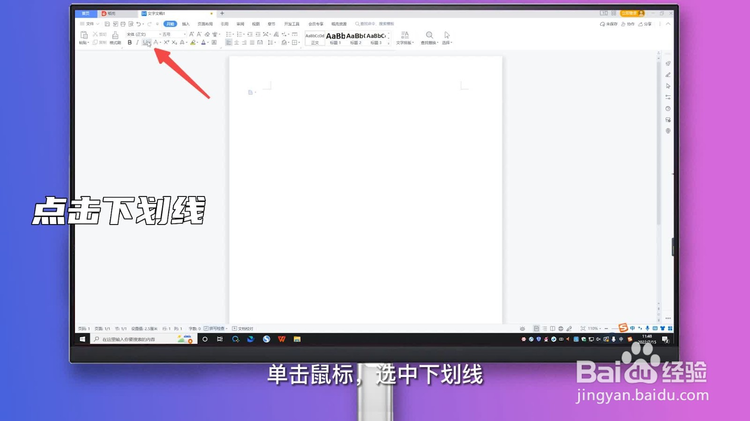Click the Copy icon
The height and width of the screenshot is (421, 750).
[x=95, y=43]
